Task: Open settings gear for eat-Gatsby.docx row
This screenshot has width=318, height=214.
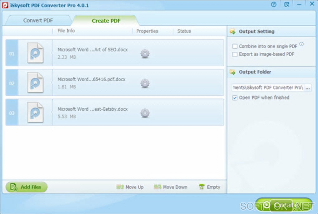Action: (x=145, y=113)
